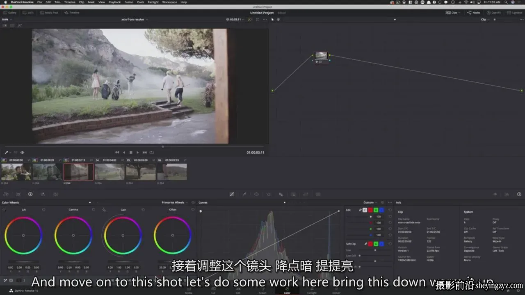Reset the Offset color wheel
Screen dimensions: 525x295
coord(193,210)
